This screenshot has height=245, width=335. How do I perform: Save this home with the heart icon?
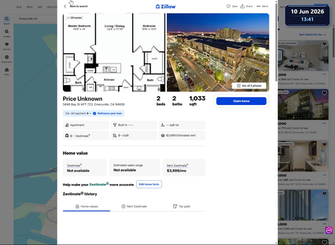click(228, 6)
